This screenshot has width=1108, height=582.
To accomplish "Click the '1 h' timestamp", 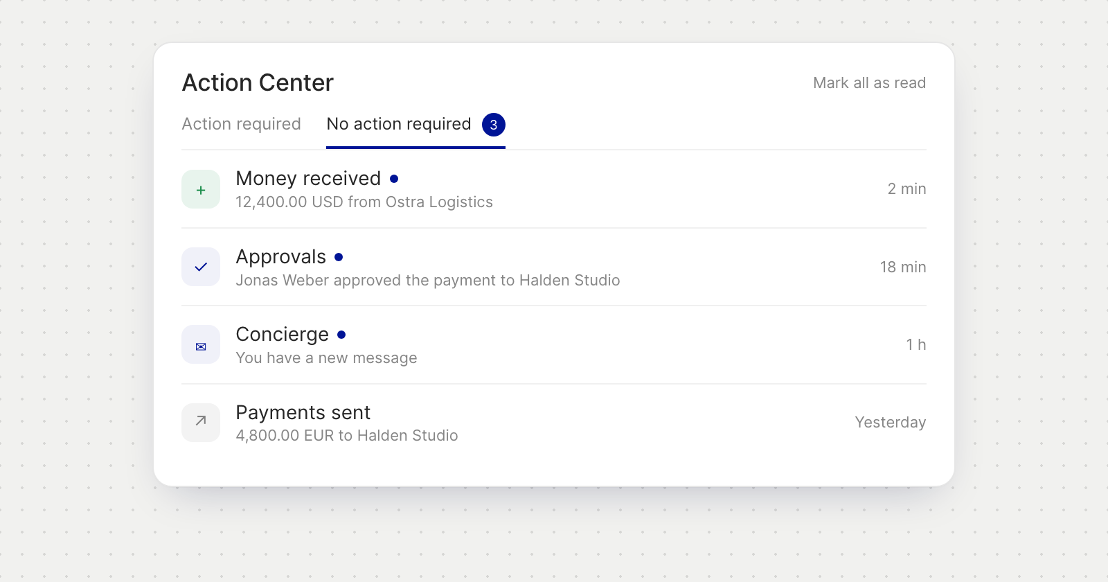I will pos(915,345).
